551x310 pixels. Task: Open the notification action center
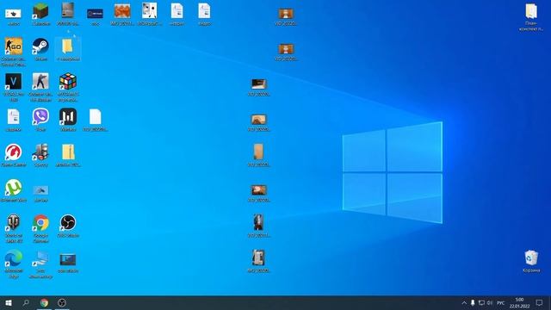[x=540, y=302]
